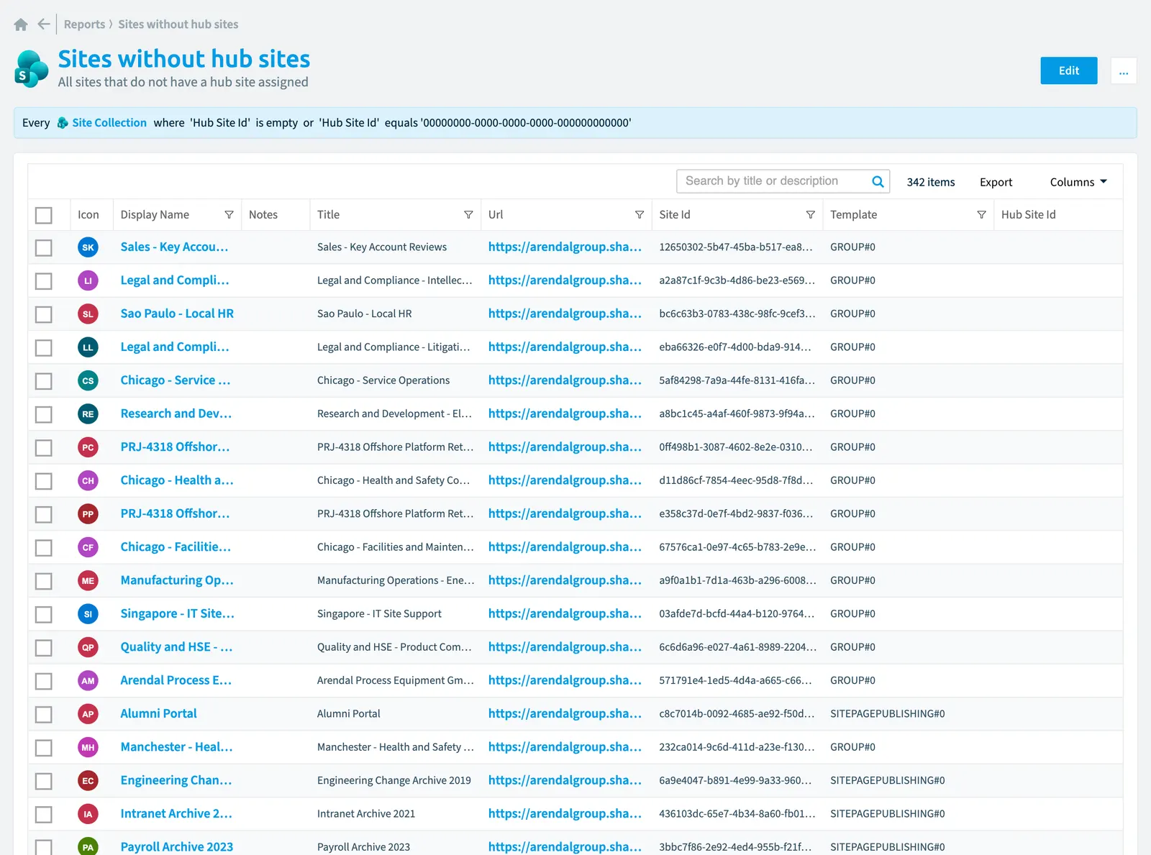Select the Alumni Portal row checkbox

click(x=44, y=714)
